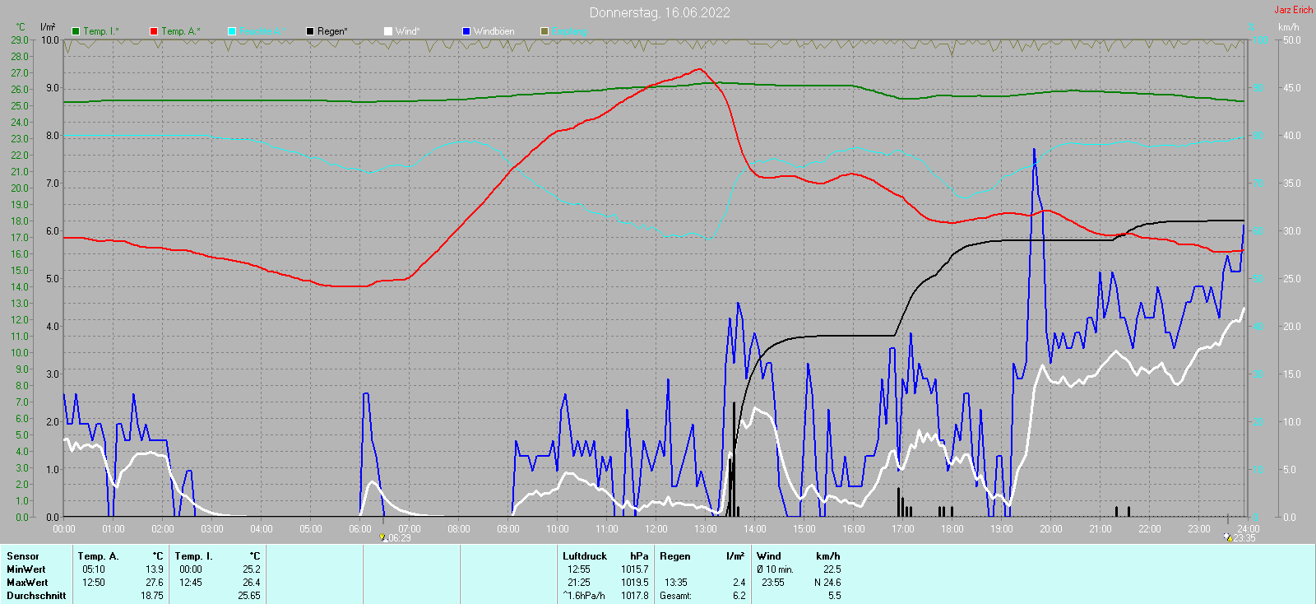This screenshot has height=604, width=1316.
Task: Click the '°C' axis unit label above the chart
Action: (x=21, y=27)
